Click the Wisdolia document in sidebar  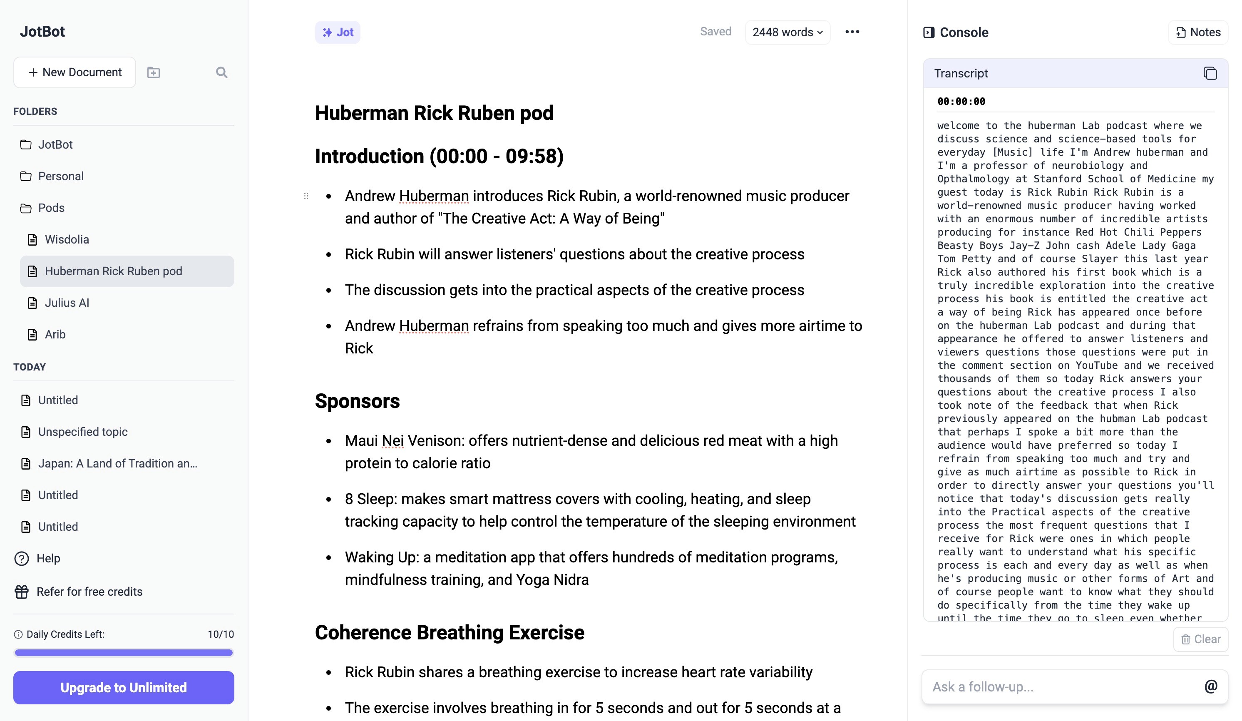67,239
